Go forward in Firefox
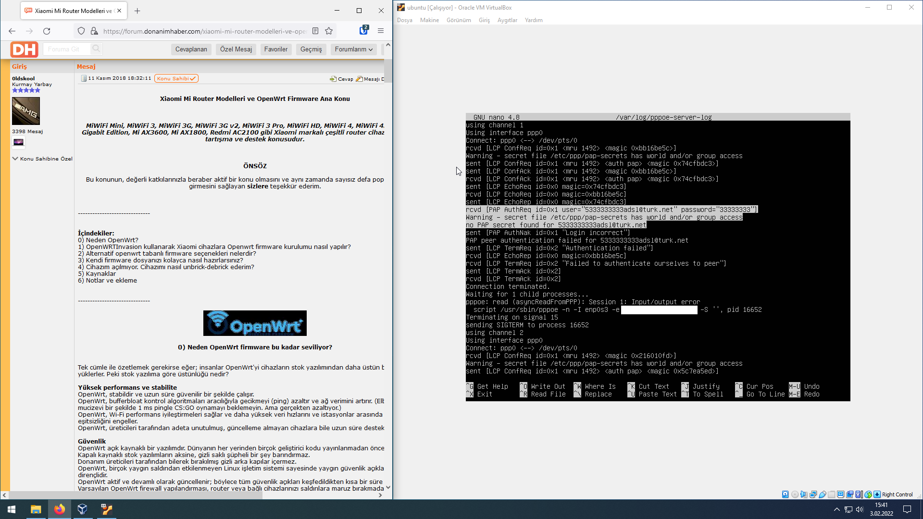Screen dimensions: 923x519 (x=29, y=31)
